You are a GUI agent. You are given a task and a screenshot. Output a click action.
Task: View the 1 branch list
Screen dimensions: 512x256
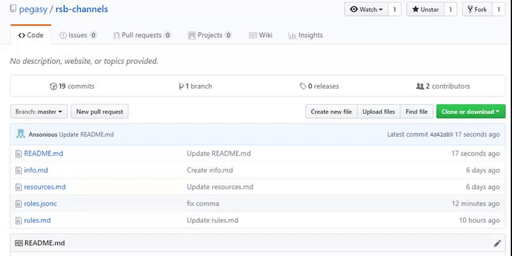(x=195, y=86)
